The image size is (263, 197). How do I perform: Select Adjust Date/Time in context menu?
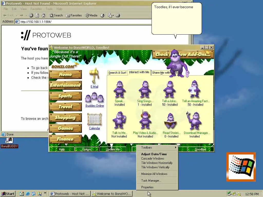coord(157,154)
